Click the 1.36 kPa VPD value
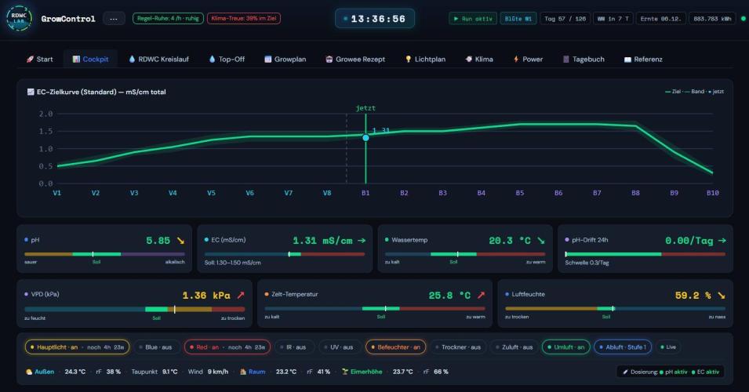 tap(206, 296)
